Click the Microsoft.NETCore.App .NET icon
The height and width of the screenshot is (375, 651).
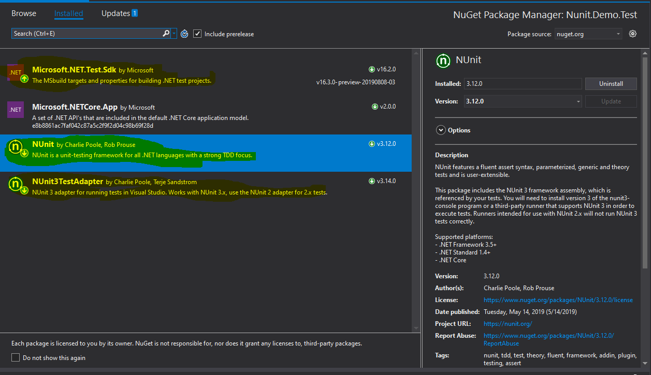point(15,110)
